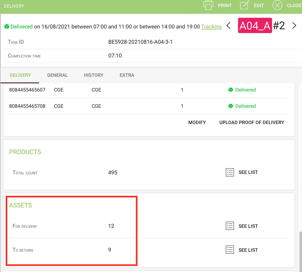Click the ASSETS section heading
Viewport: 302px width, 272px height.
pos(20,205)
